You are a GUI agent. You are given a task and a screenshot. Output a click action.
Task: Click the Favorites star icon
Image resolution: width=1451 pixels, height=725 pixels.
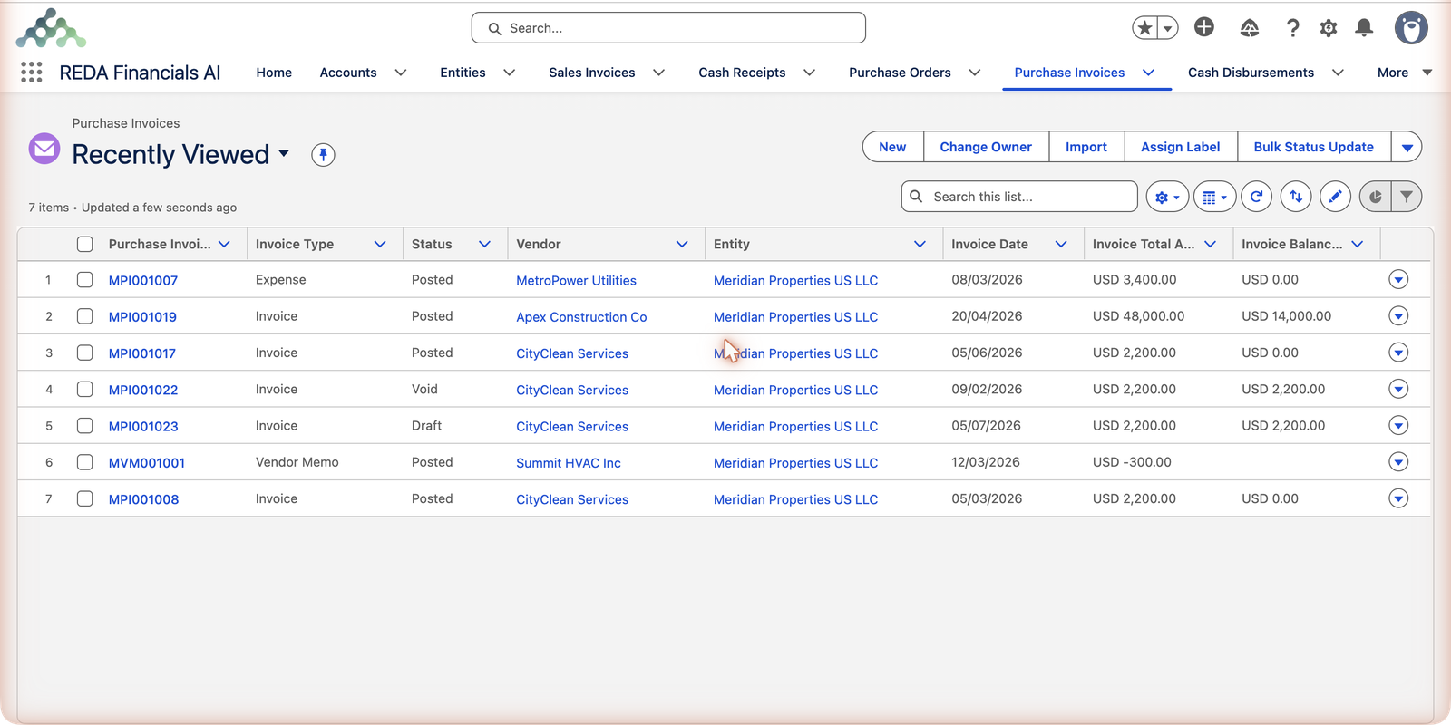pyautogui.click(x=1144, y=28)
